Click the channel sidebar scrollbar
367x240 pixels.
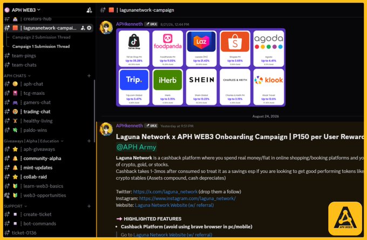point(94,111)
